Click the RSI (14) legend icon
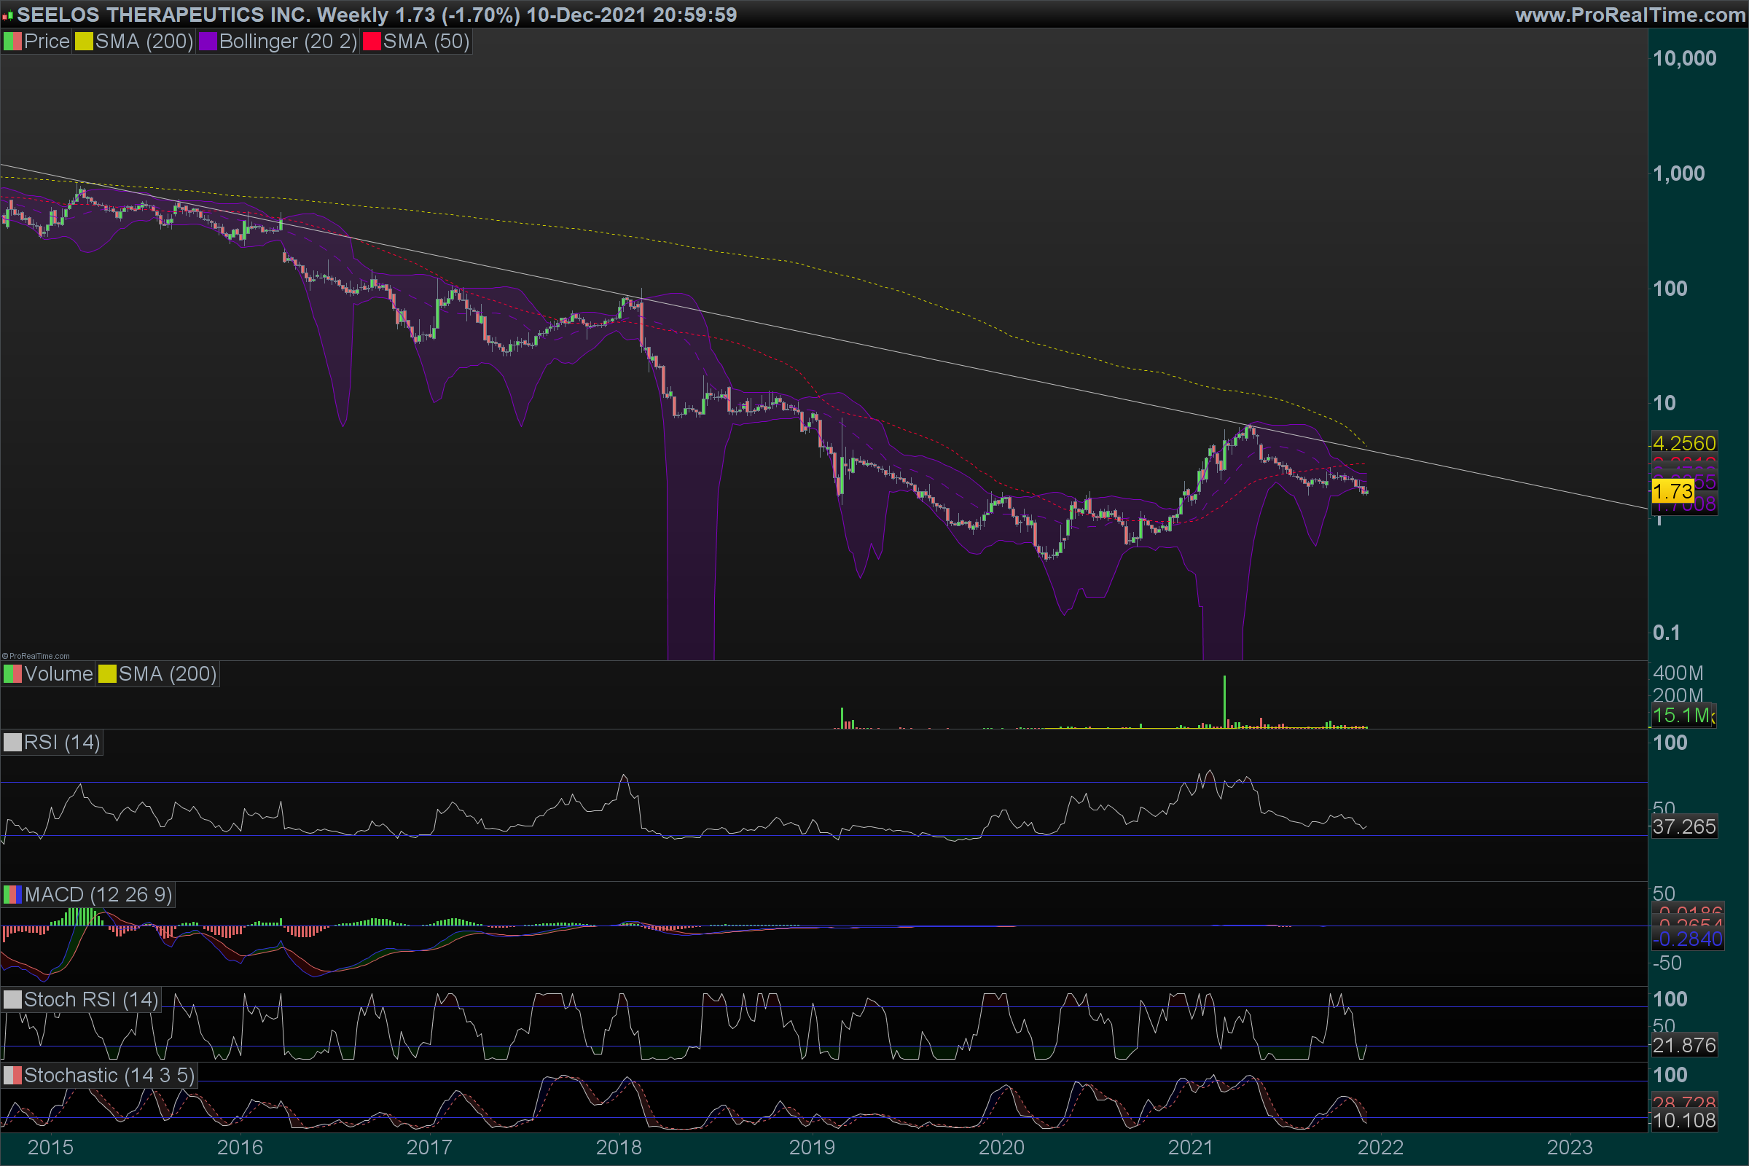The height and width of the screenshot is (1166, 1749). 12,743
